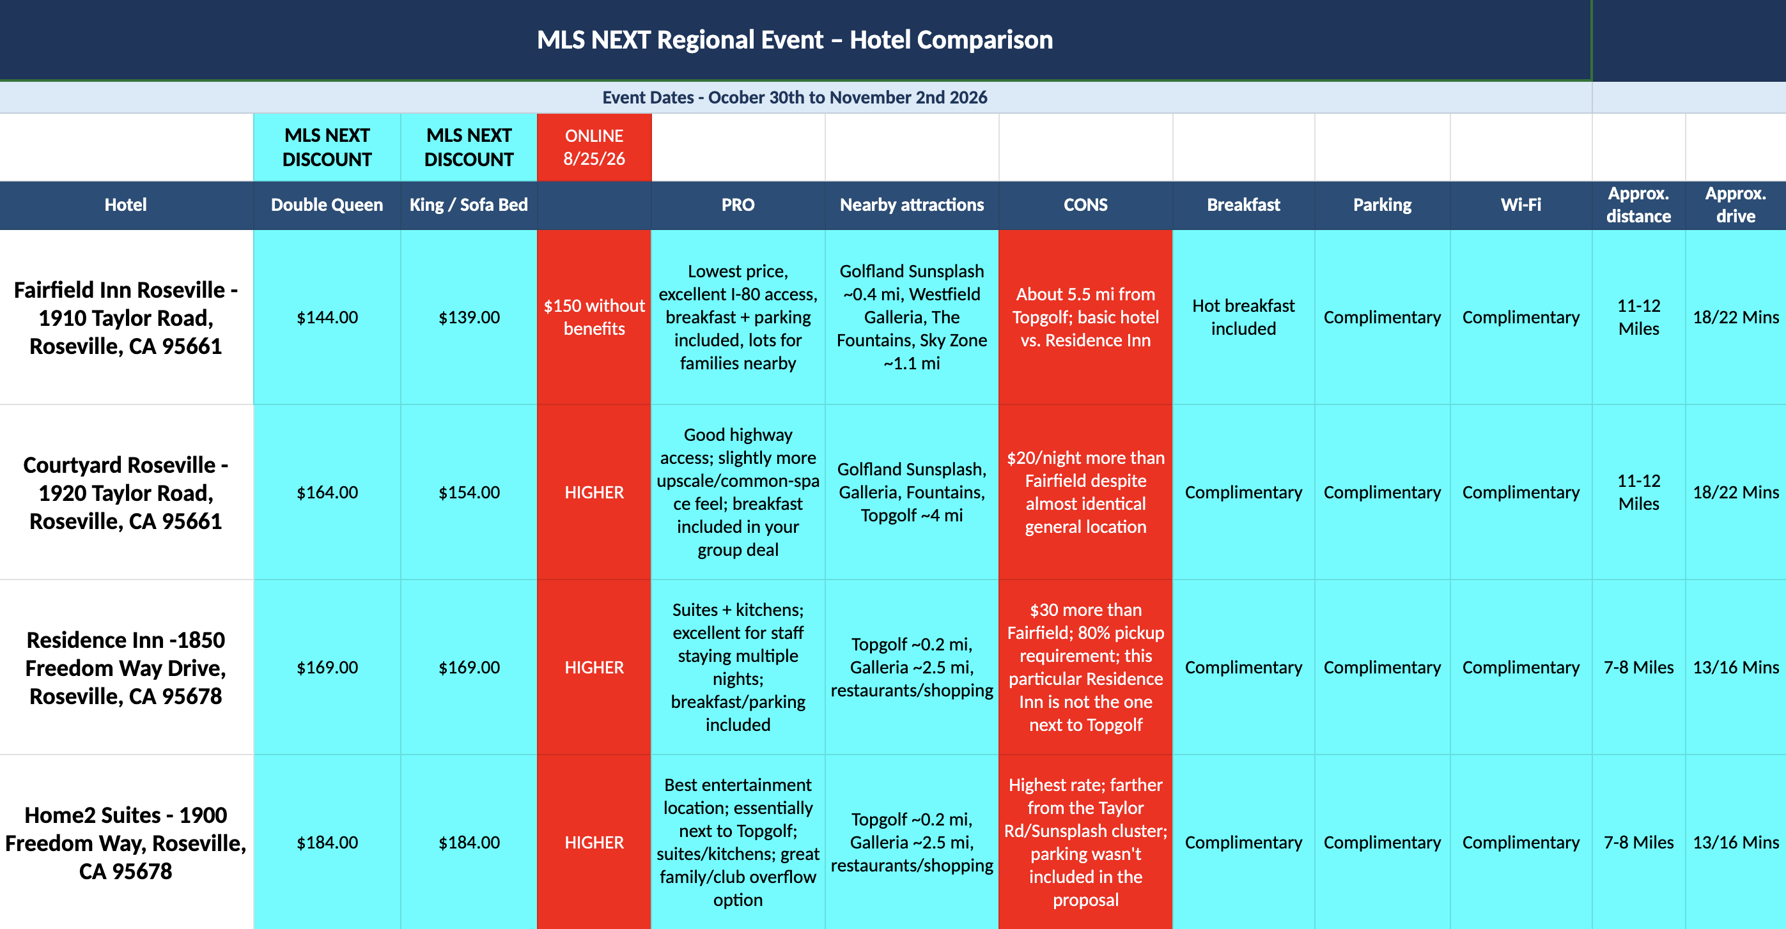
Task: Click Fairfield's '18/22 Mins' drive cell
Action: click(1736, 318)
